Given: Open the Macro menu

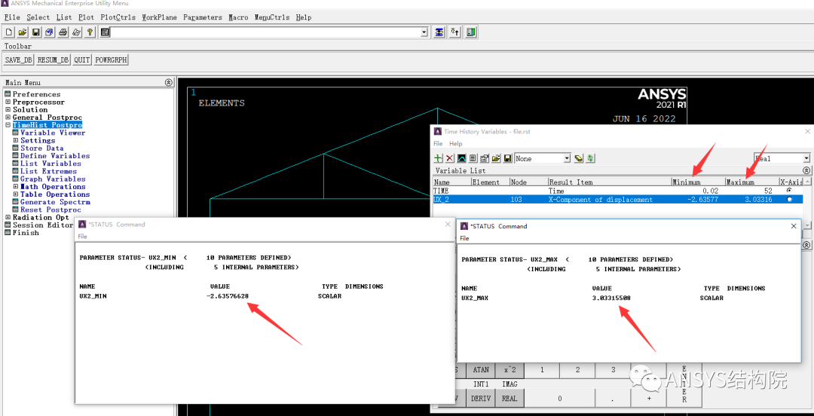Looking at the screenshot, I should 238,17.
